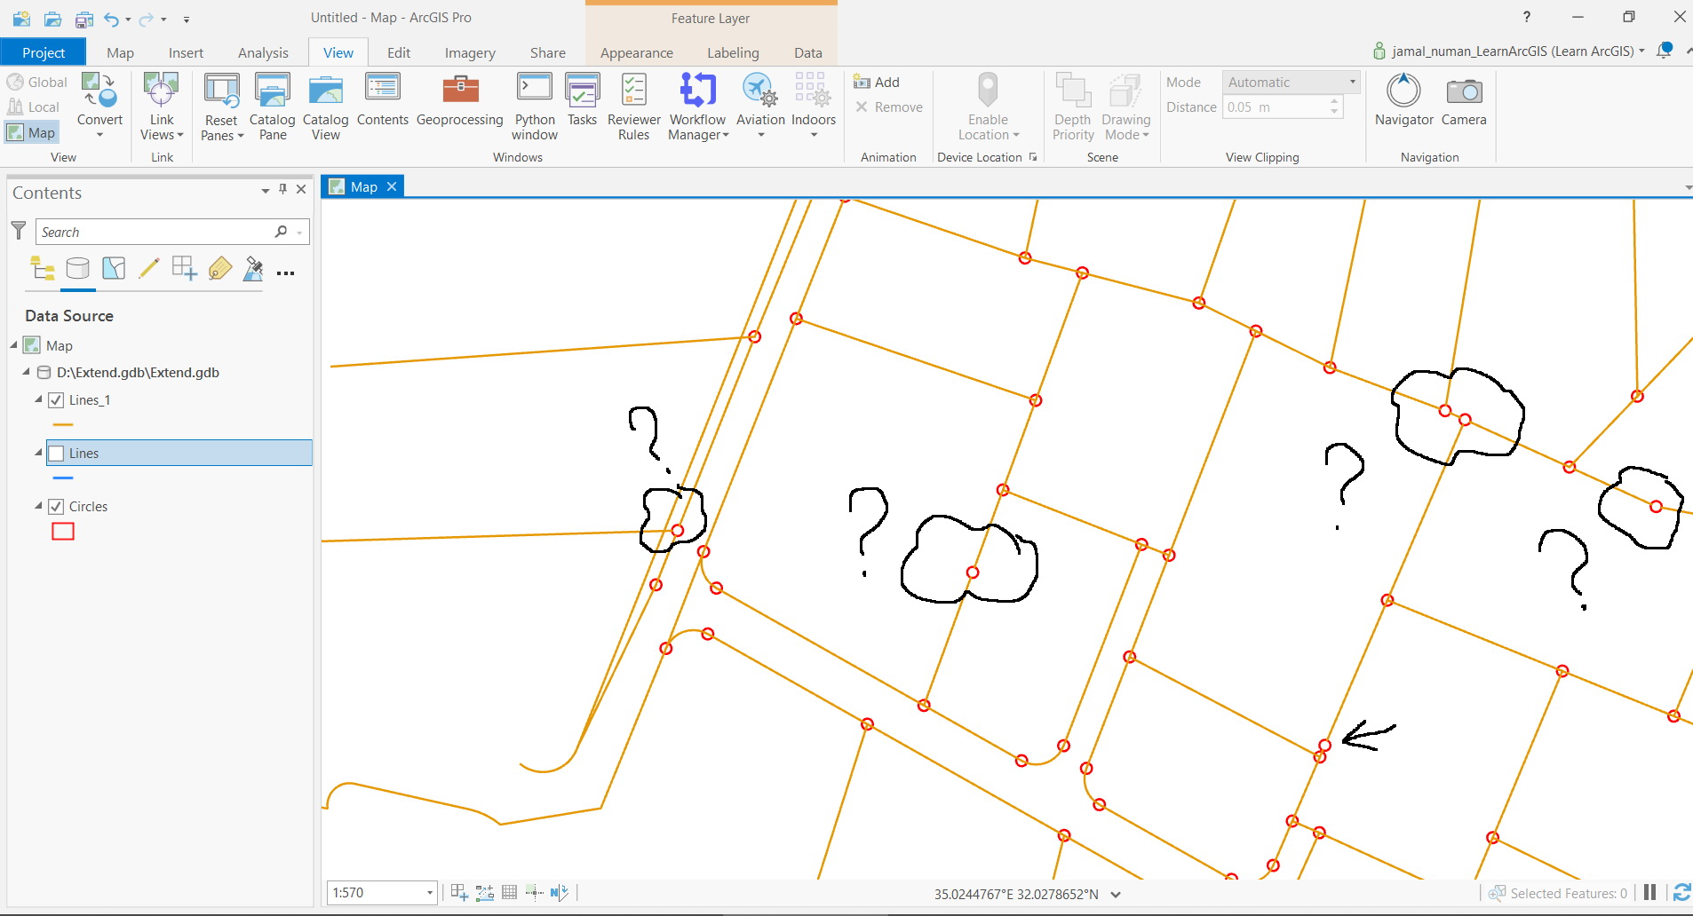Uncheck the Lines layer visibility

[x=56, y=453]
